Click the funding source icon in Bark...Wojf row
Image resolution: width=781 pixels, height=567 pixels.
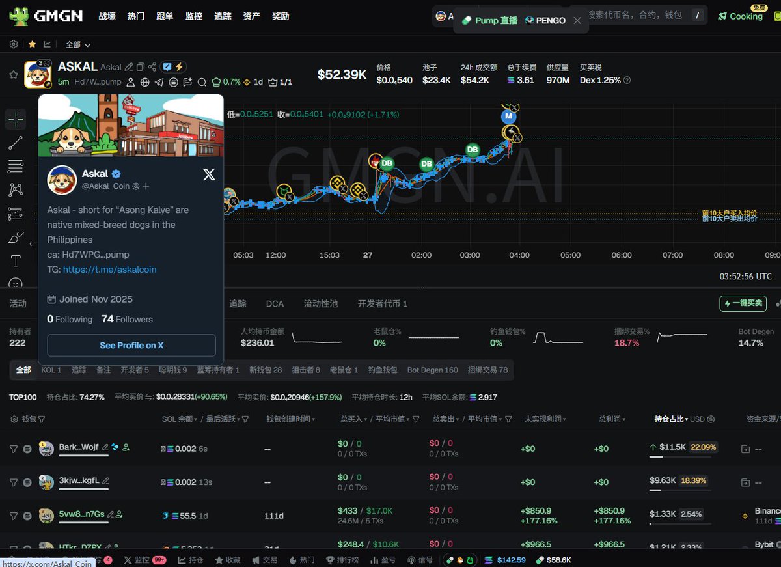[745, 449]
